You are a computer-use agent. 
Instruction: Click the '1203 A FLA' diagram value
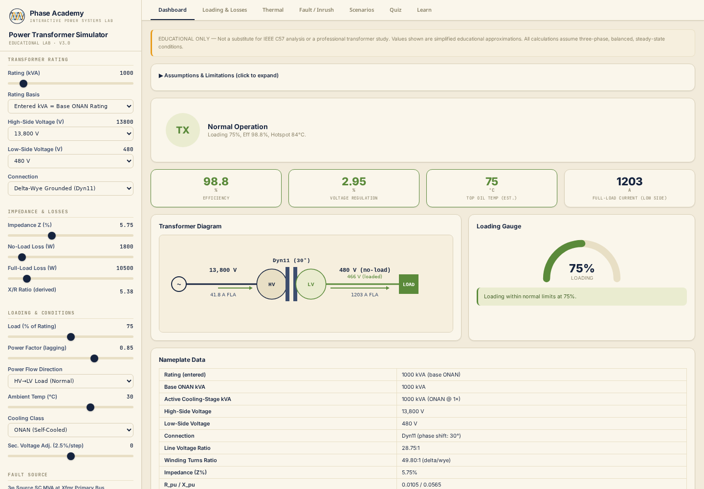point(365,295)
